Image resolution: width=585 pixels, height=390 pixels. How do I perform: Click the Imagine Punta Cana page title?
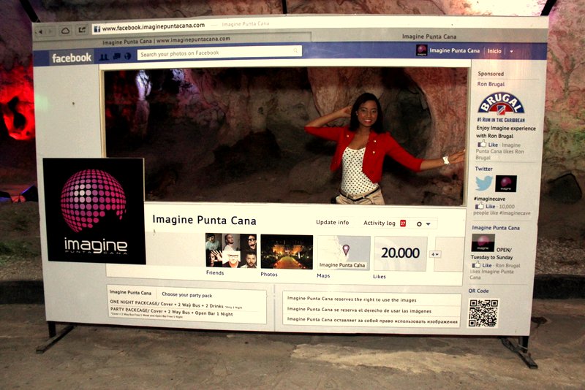point(204,220)
